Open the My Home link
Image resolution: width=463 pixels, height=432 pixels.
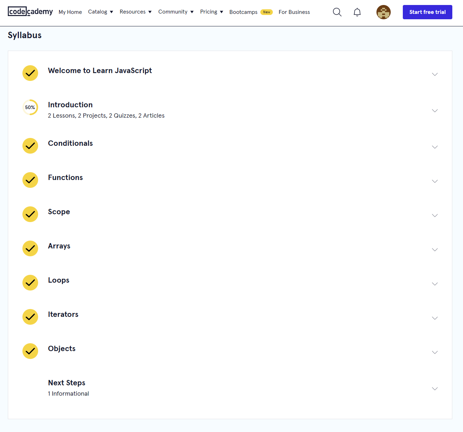point(70,12)
